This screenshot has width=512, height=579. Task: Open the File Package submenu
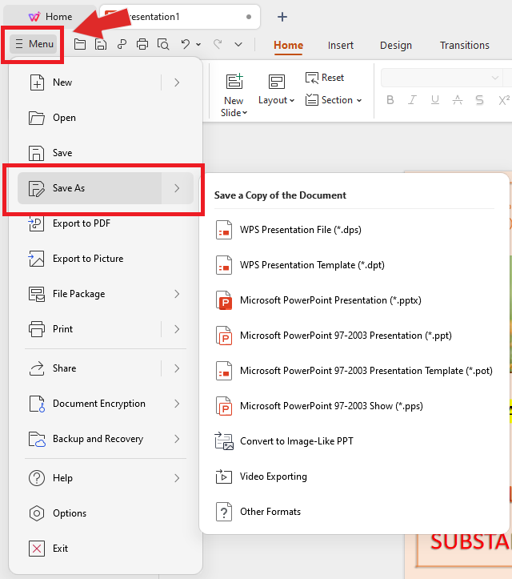[x=106, y=294]
